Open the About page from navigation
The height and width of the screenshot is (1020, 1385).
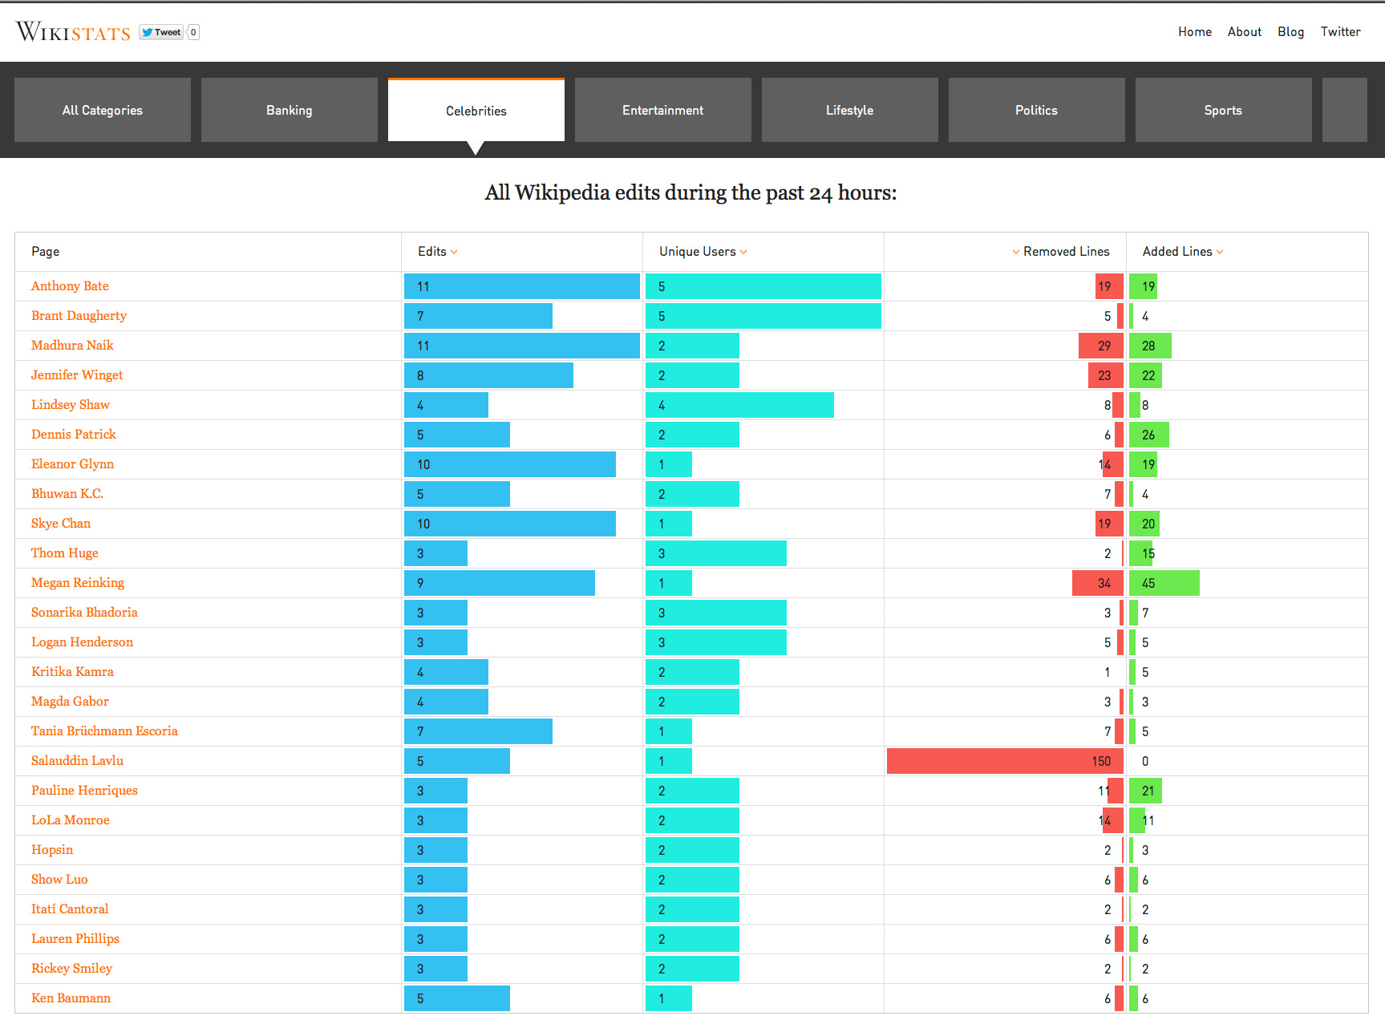pos(1244,31)
